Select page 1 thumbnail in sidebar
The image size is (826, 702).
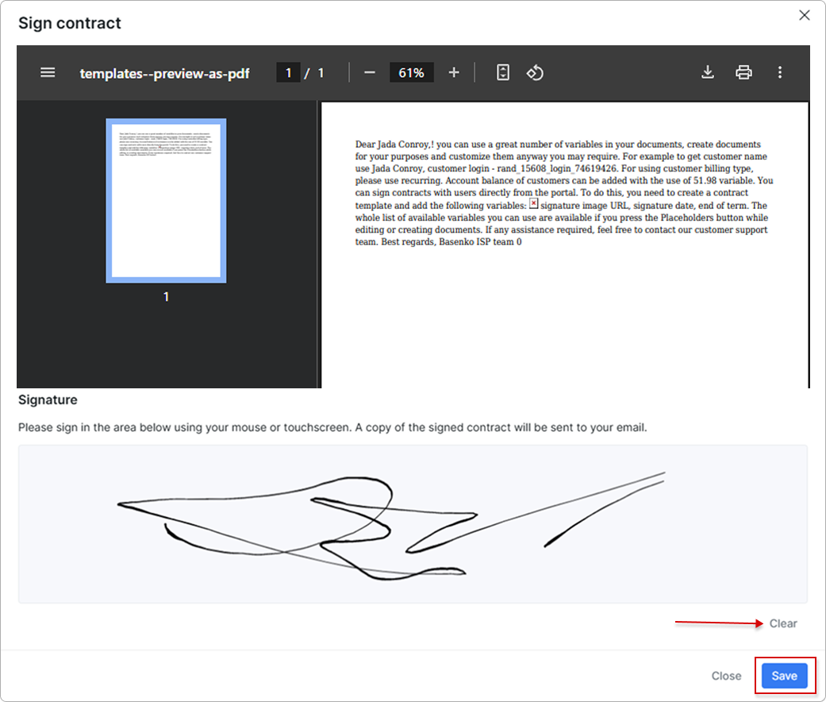click(x=166, y=201)
